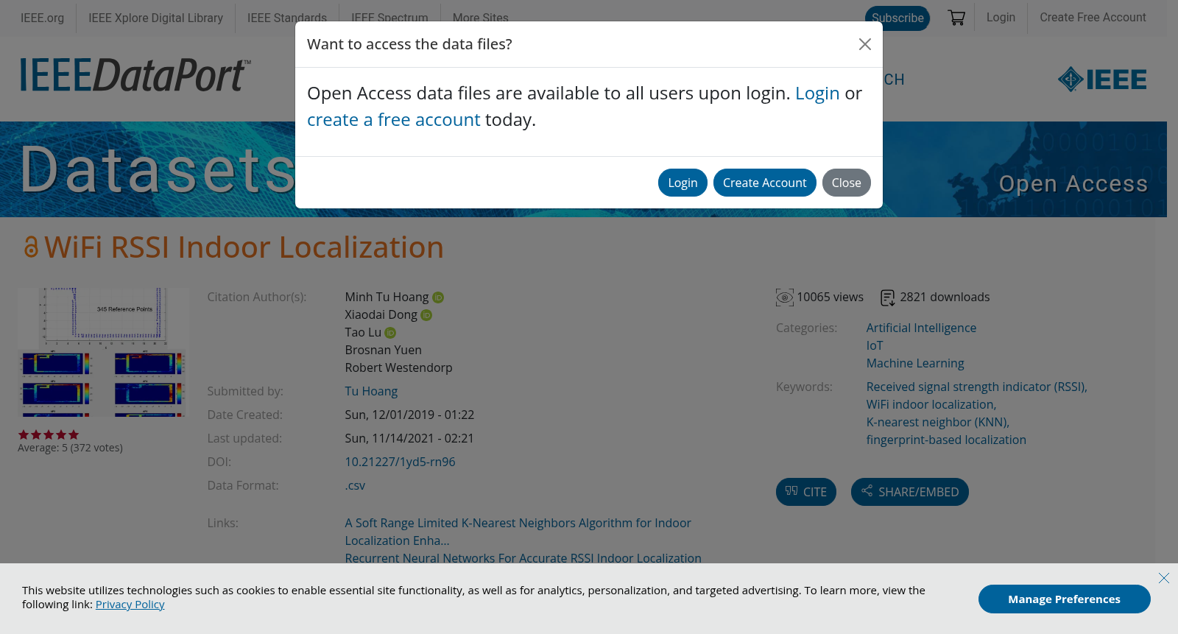This screenshot has width=1178, height=634.
Task: Open the IEEE DataPort logo home link
Action: [x=135, y=74]
